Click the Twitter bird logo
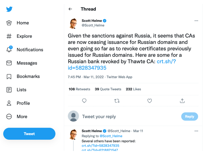The image size is (203, 157). click(9, 9)
